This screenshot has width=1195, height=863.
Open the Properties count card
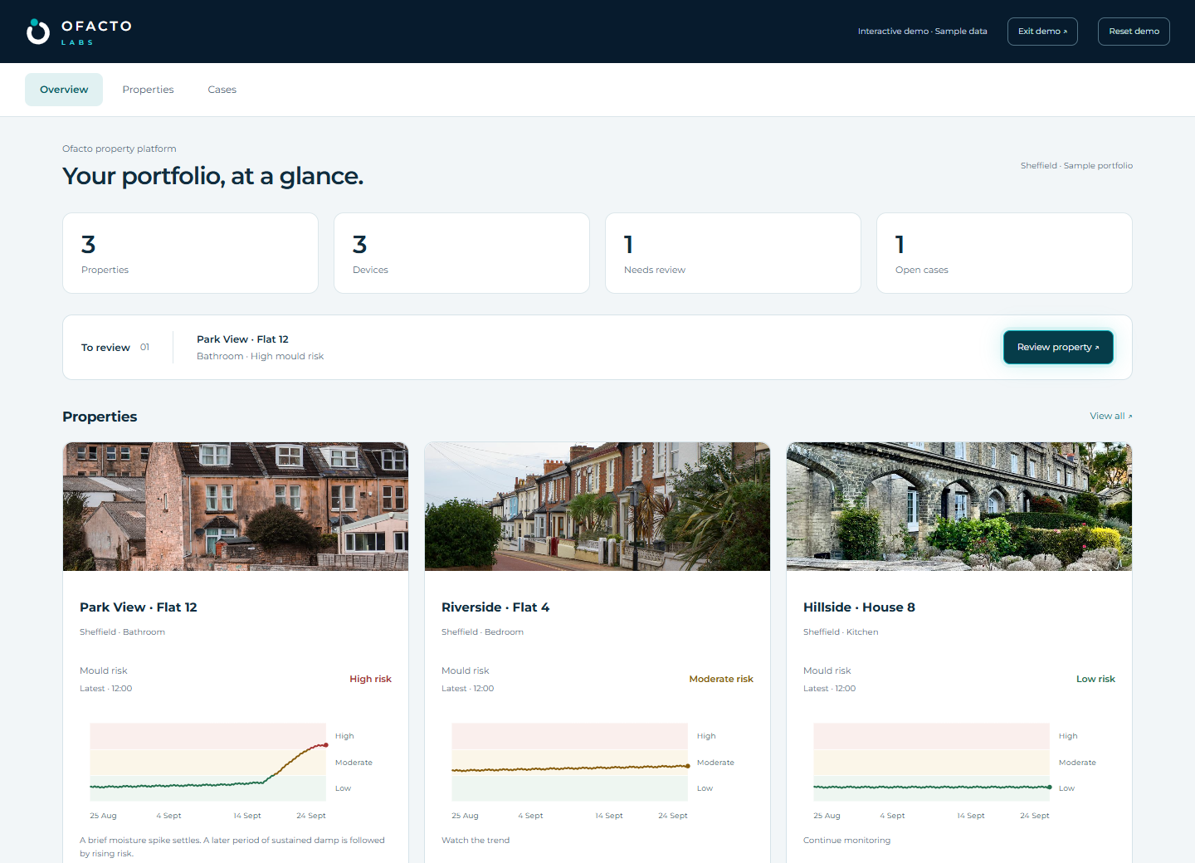click(x=190, y=253)
